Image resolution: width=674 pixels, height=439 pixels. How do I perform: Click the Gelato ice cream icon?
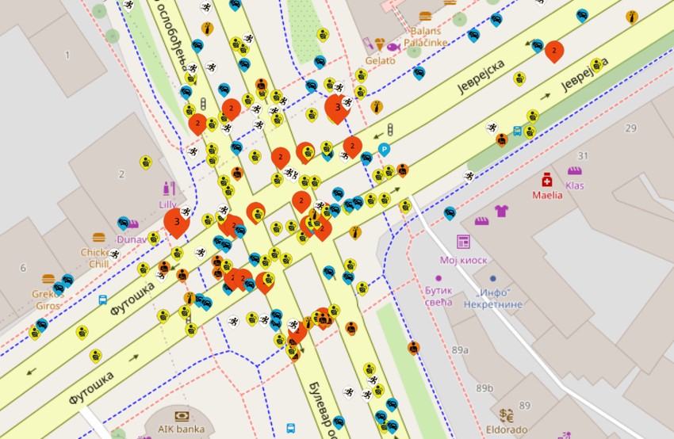click(x=380, y=44)
